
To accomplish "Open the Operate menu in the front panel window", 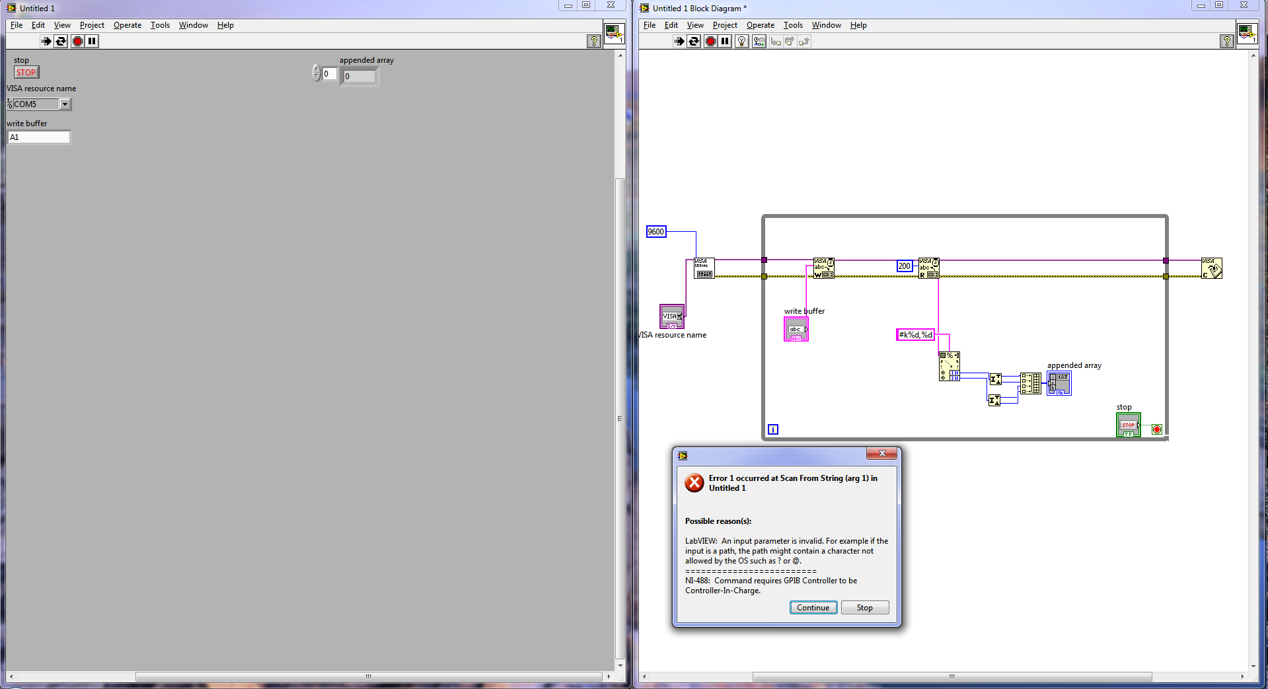I will (128, 25).
